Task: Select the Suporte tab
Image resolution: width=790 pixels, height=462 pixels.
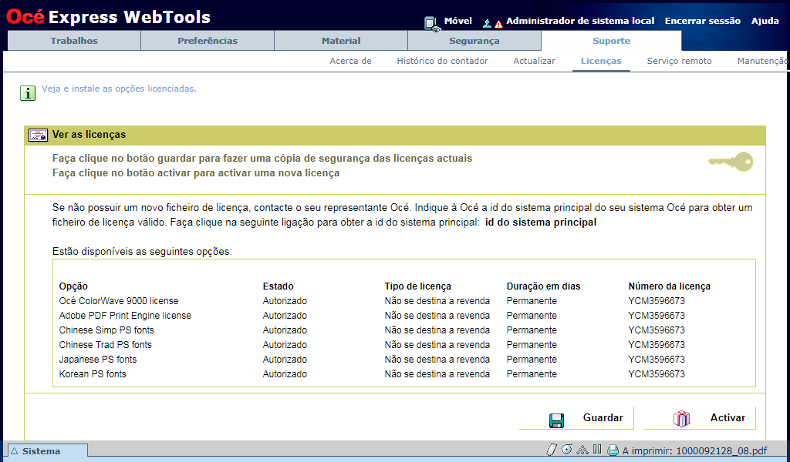Action: (x=611, y=41)
